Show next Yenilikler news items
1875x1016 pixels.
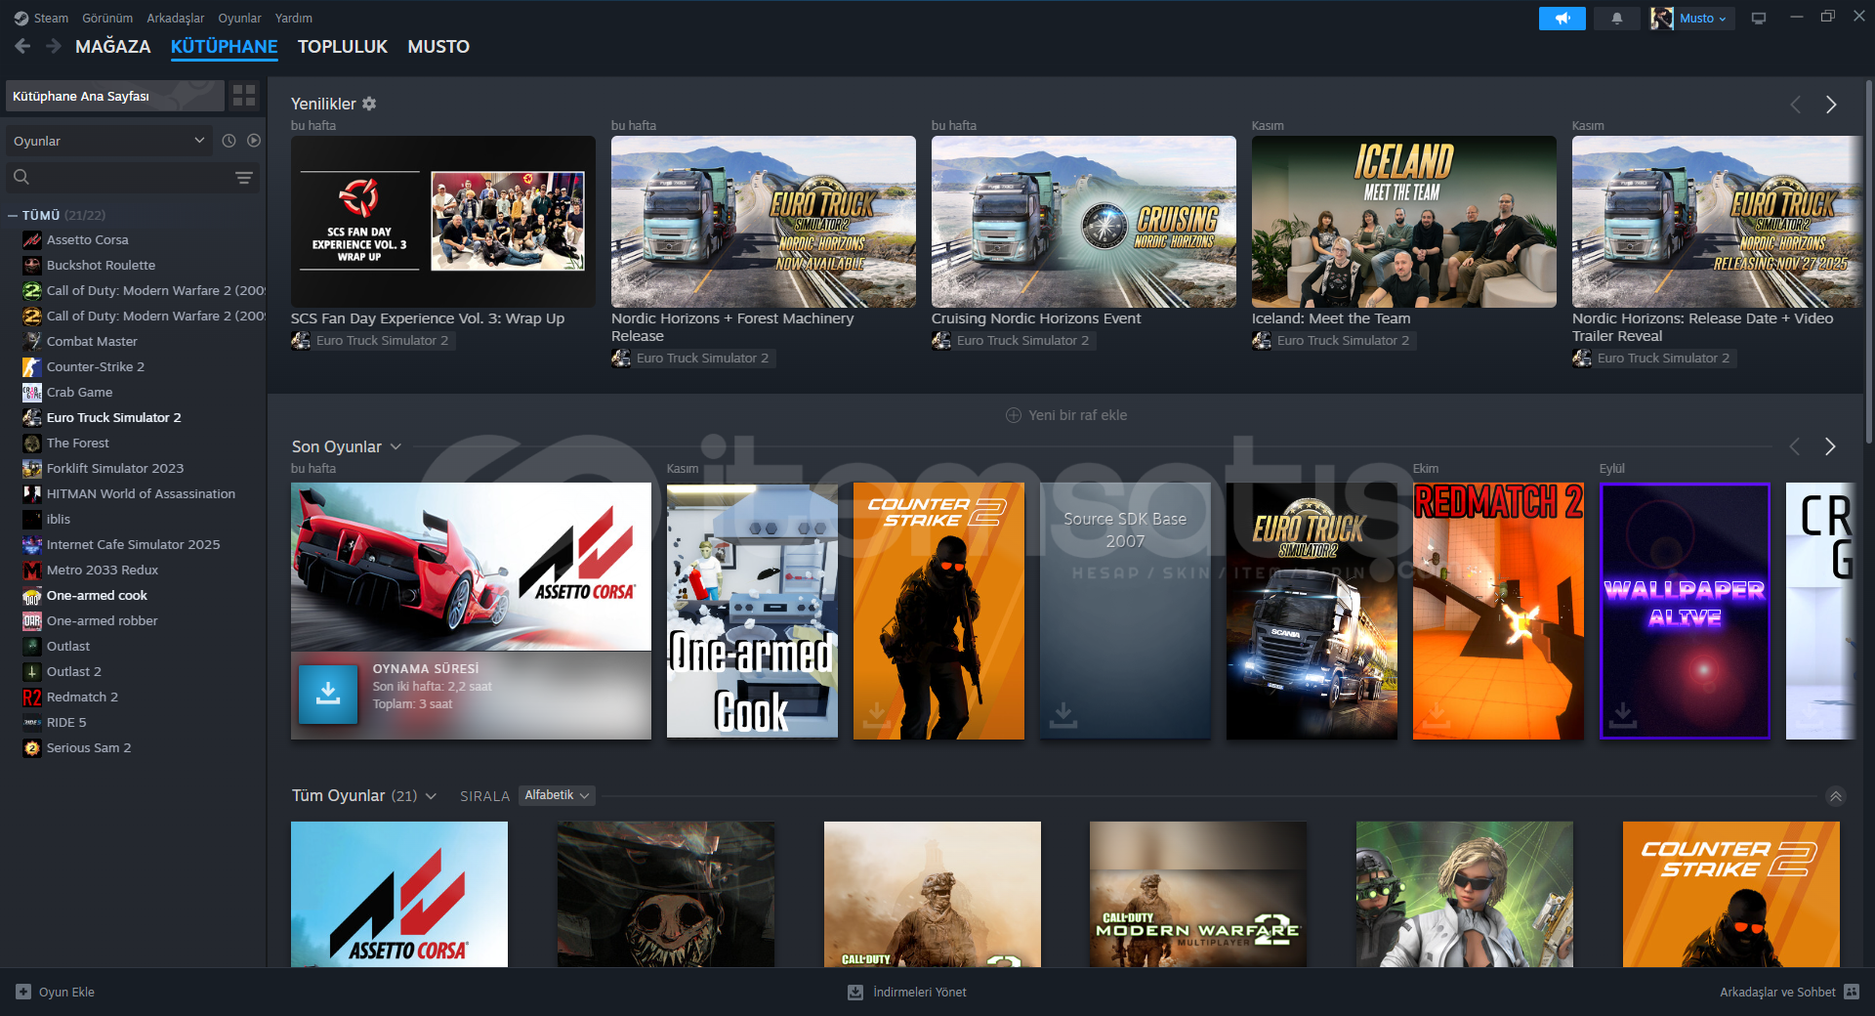(x=1831, y=105)
